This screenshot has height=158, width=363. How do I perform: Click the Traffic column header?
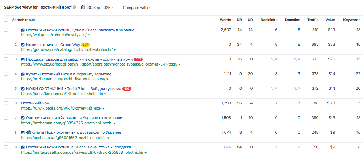(313, 20)
